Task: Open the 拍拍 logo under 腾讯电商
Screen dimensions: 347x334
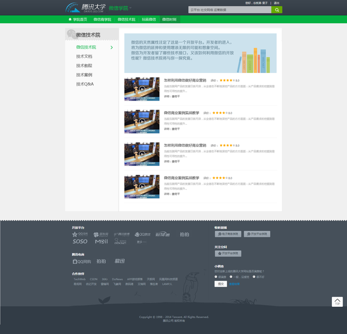Action: coord(101,262)
